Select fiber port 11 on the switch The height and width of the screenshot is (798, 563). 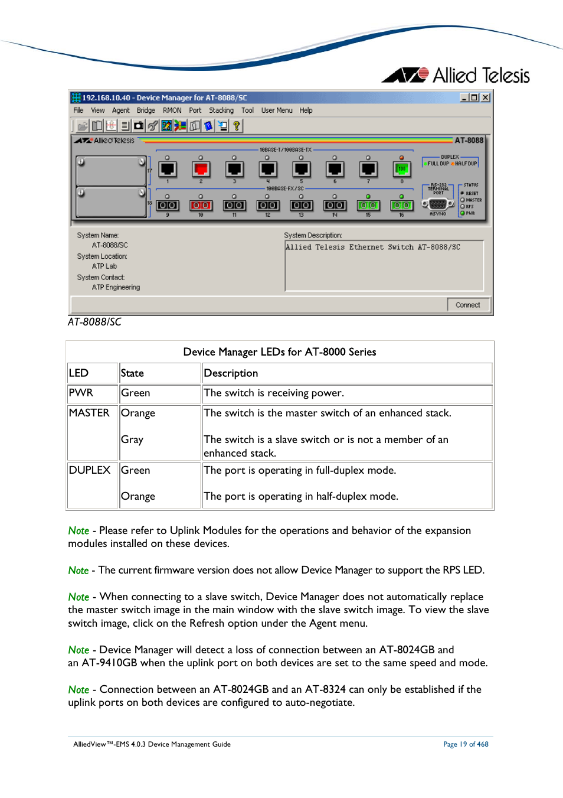pyautogui.click(x=234, y=205)
